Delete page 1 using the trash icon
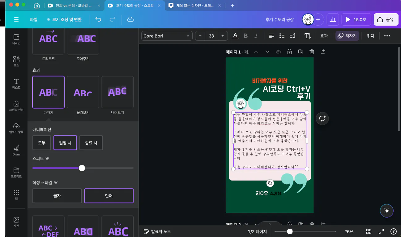This screenshot has width=401, height=237. 312,52
